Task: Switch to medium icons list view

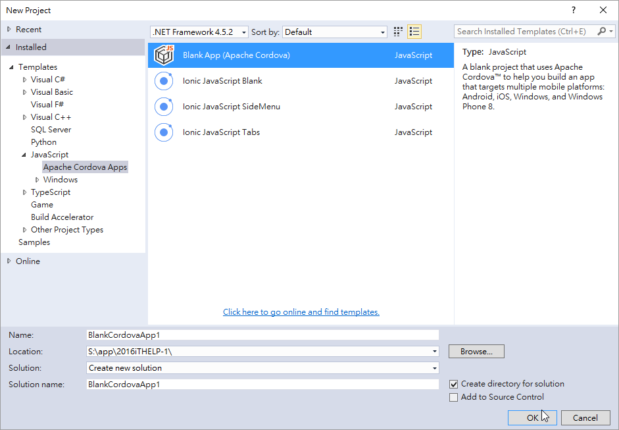Action: coord(414,32)
